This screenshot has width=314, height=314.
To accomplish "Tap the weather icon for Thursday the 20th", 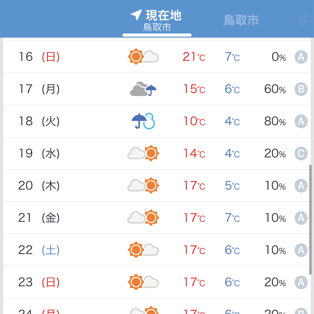I will (143, 185).
